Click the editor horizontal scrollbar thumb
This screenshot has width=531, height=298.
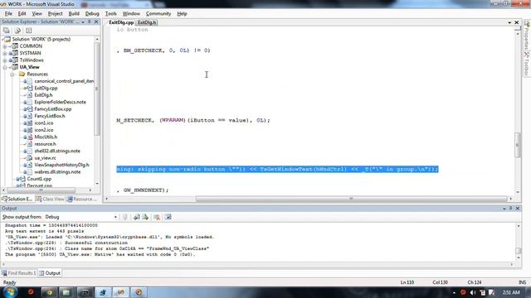point(351,199)
